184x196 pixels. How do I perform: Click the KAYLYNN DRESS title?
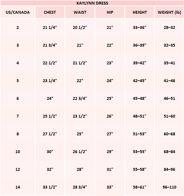click(92, 3)
